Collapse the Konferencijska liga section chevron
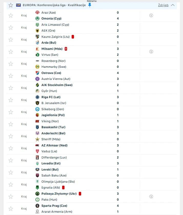Viewport: 183px width, 215px height. coord(173,5)
